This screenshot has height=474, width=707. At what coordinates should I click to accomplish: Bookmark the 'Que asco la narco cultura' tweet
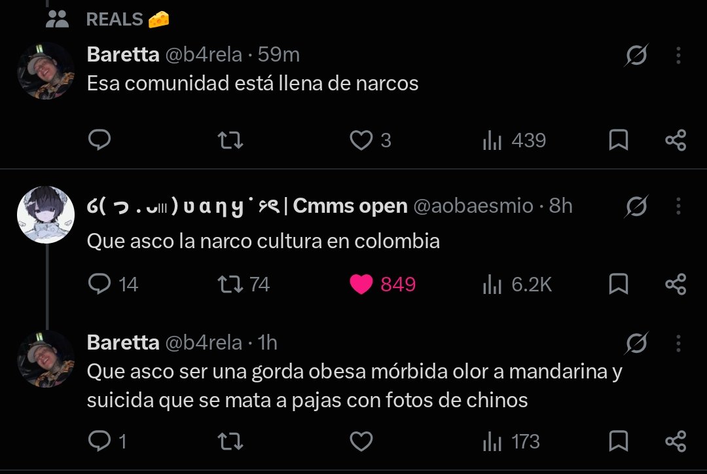click(x=618, y=284)
